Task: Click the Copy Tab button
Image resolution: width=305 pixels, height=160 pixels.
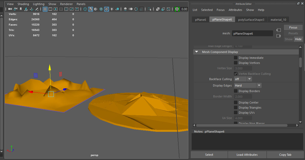Action: pyautogui.click(x=285, y=155)
